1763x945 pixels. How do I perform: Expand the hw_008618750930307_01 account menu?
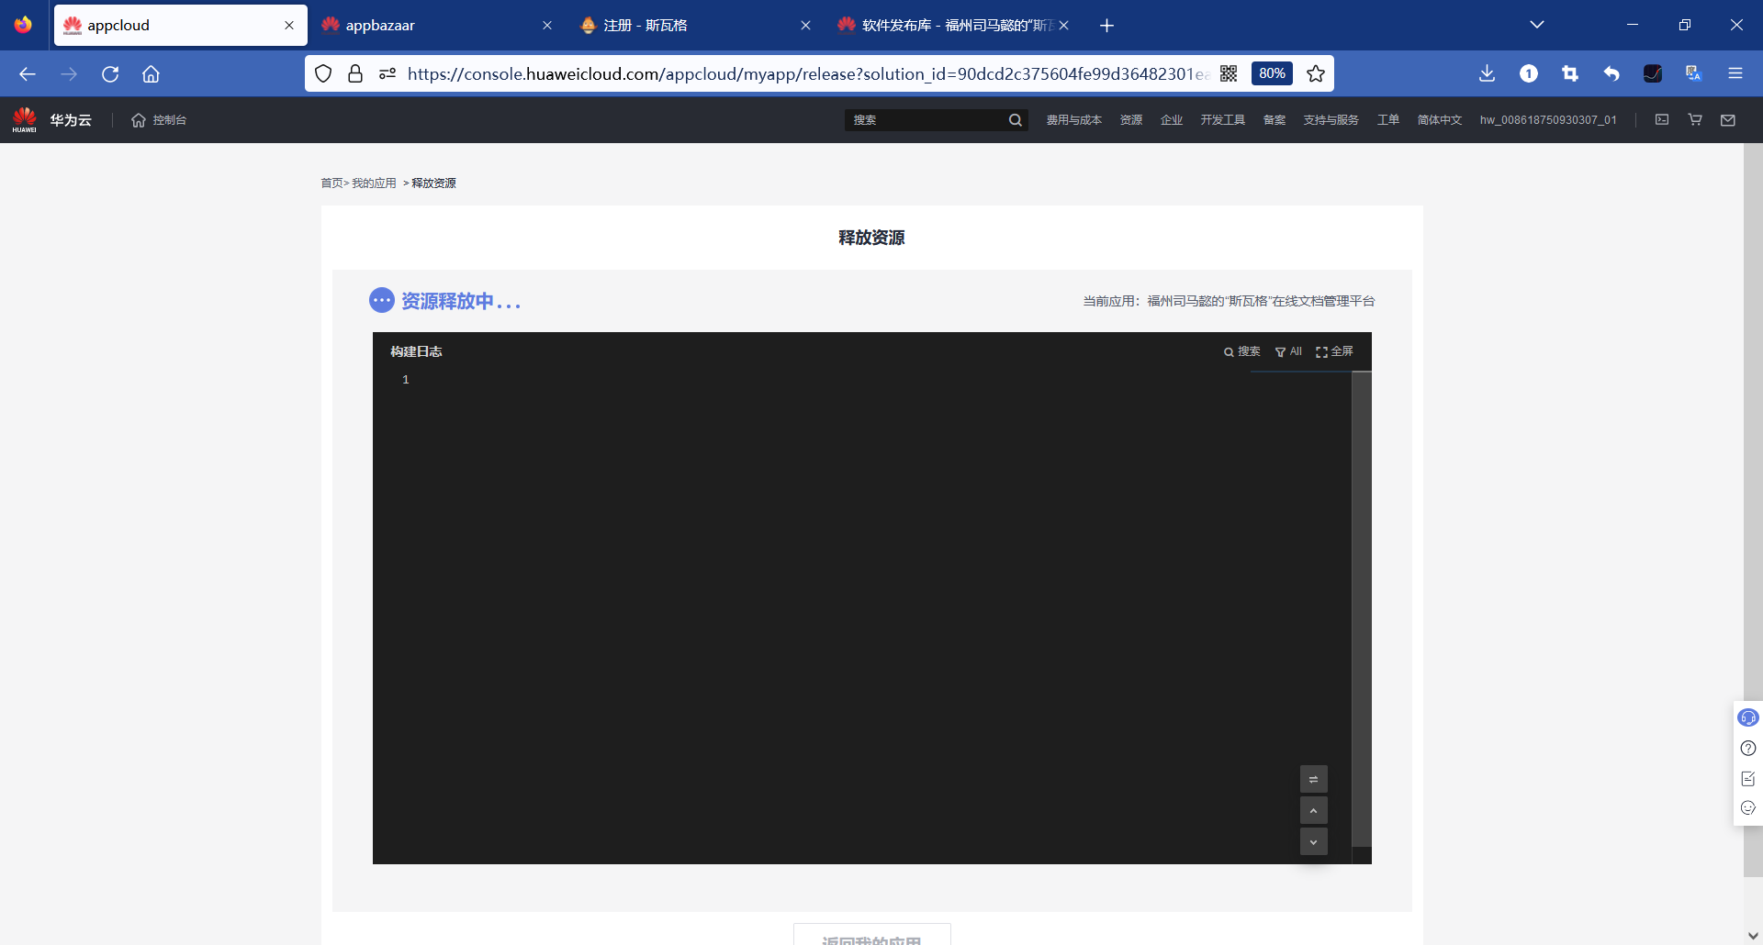(x=1548, y=119)
